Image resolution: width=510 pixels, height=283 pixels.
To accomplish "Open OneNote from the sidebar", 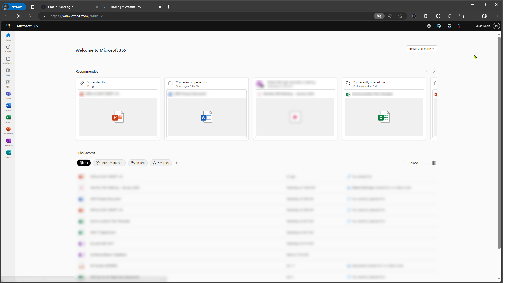I will [8, 142].
